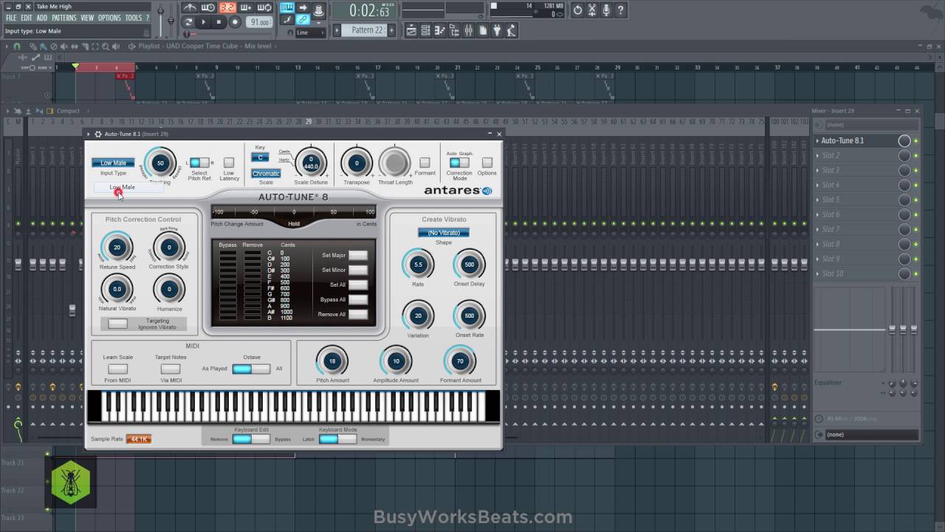Click the green bug logo thumbnail
Screen dimensions: 945x532
71,482
